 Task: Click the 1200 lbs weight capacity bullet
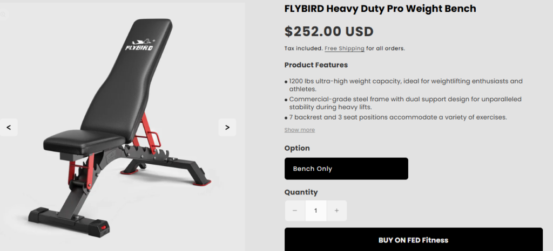pyautogui.click(x=403, y=85)
